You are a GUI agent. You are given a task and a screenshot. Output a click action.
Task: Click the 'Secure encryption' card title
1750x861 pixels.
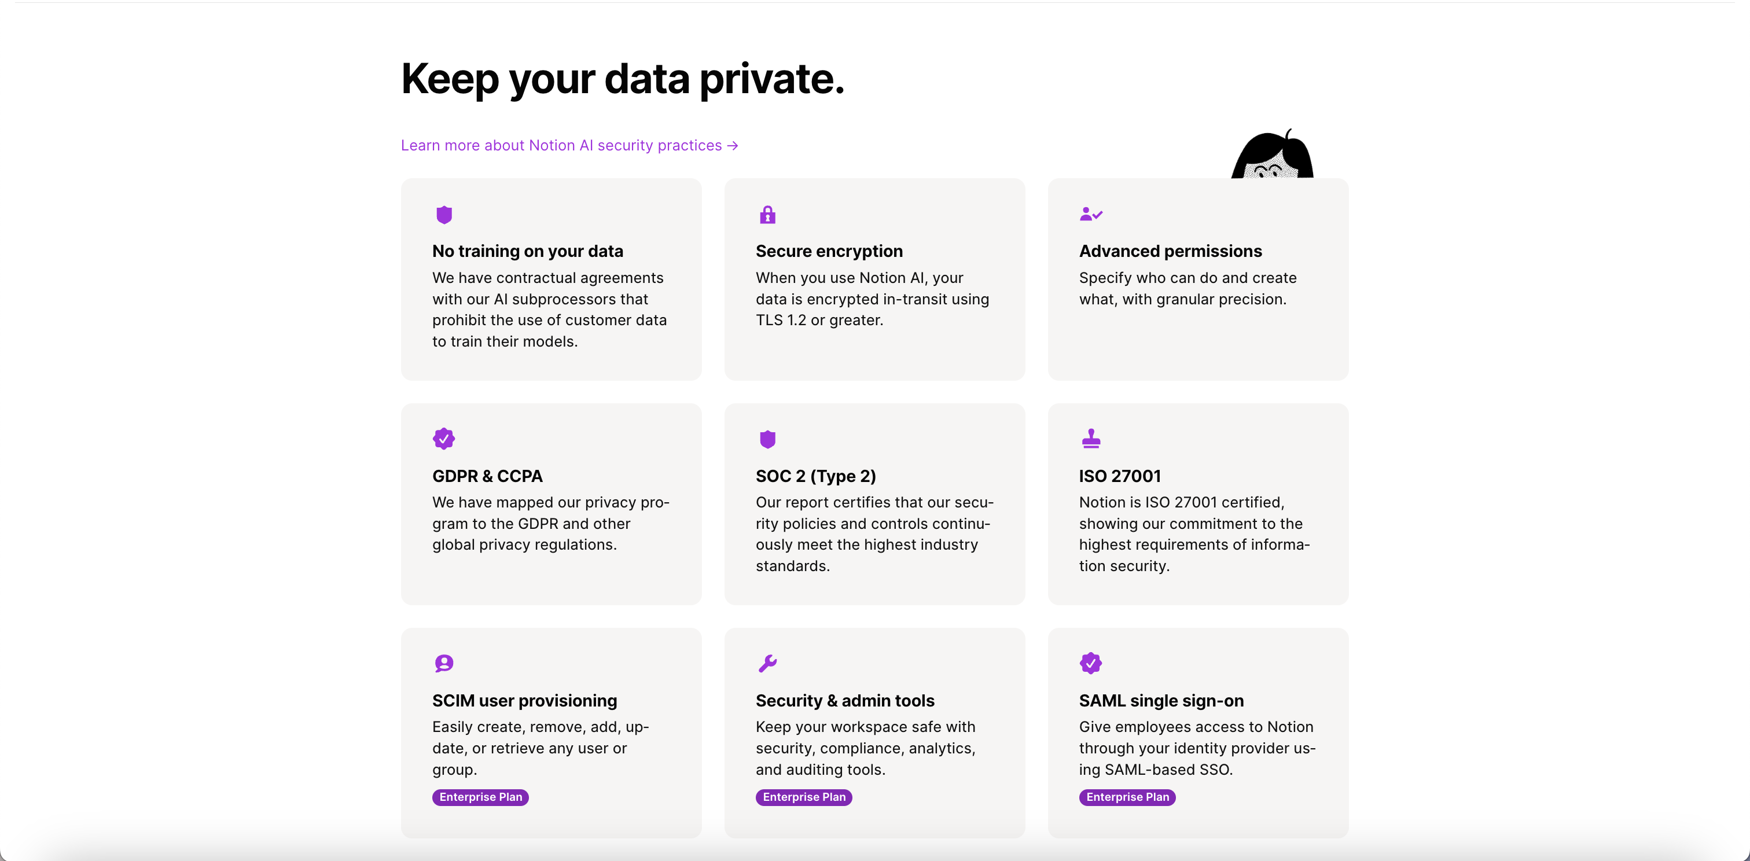[829, 251]
